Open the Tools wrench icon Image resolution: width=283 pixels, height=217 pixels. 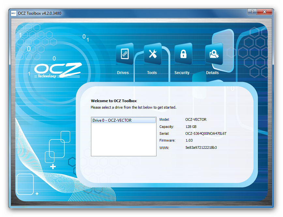click(x=153, y=54)
